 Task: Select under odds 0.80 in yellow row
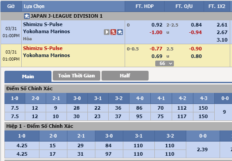pos(196,56)
